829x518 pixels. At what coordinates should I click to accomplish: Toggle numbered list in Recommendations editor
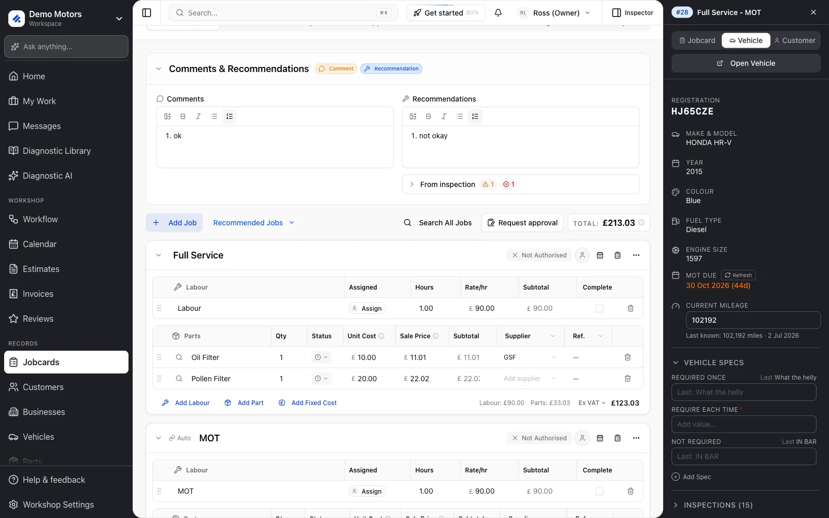tap(475, 117)
